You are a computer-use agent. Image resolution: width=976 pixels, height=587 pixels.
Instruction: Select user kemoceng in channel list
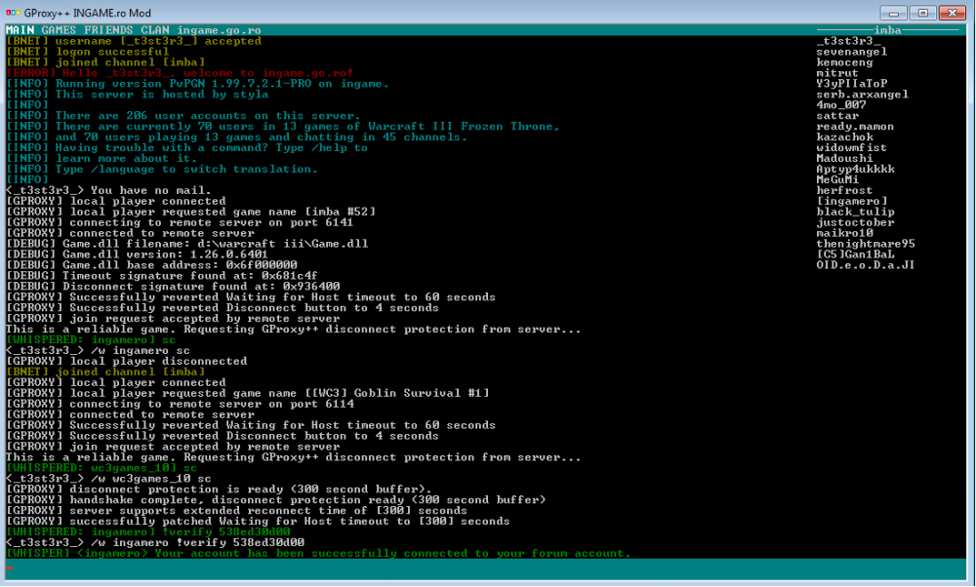[845, 62]
